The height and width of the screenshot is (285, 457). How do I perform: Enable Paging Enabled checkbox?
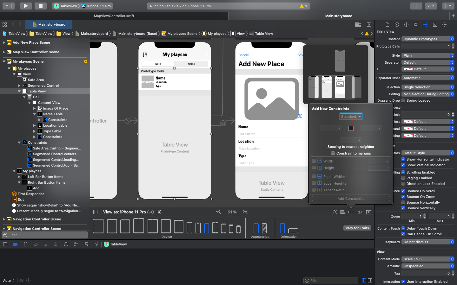pos(403,178)
